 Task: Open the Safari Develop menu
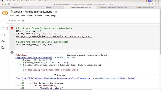tap(36, 1)
